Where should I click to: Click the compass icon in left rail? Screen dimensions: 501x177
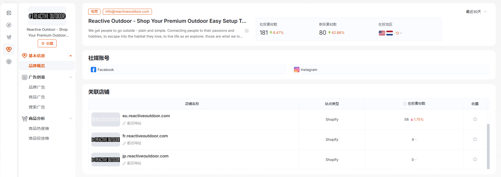[x=9, y=25]
